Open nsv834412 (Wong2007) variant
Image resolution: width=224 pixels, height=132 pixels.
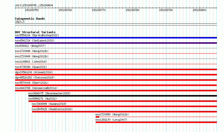(30, 46)
